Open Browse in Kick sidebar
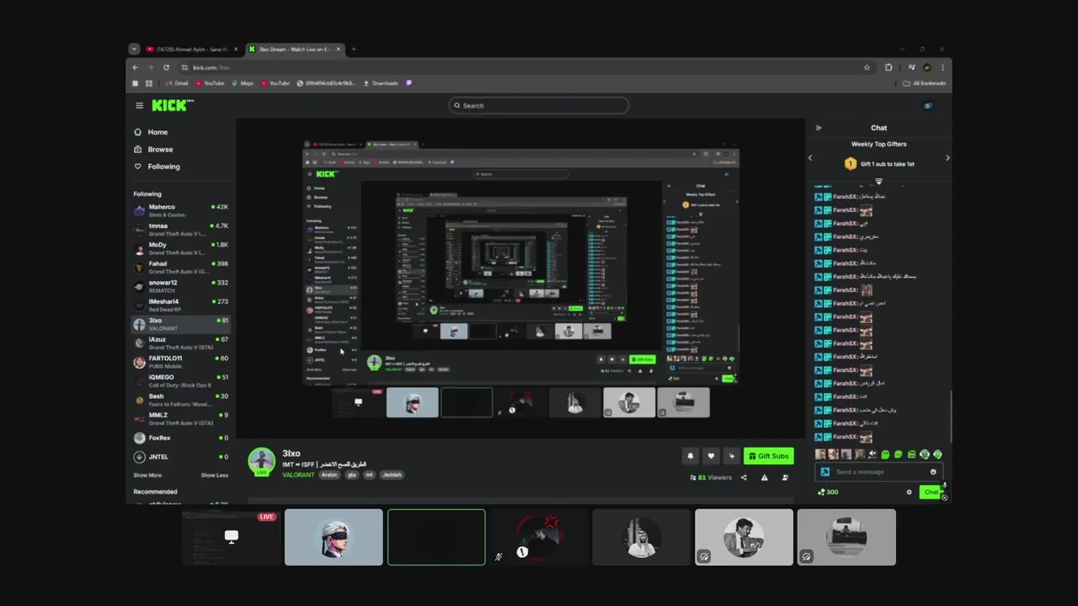This screenshot has height=606, width=1078. click(x=160, y=149)
